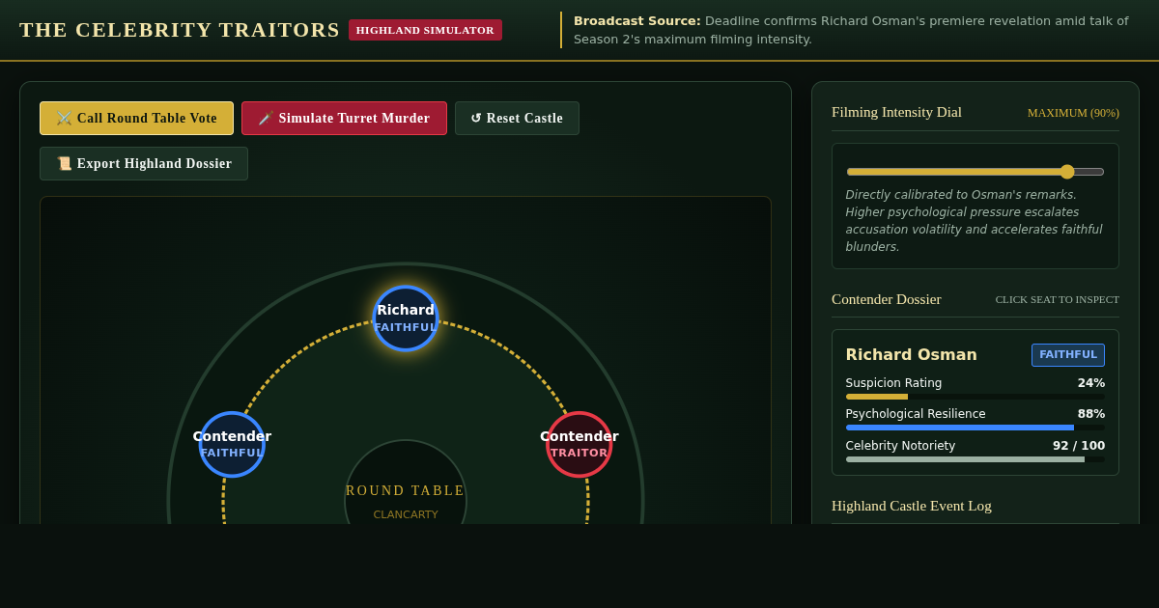This screenshot has height=608, width=1159.
Task: Click the MAXIMUM (90%) intensity label
Action: [1073, 113]
